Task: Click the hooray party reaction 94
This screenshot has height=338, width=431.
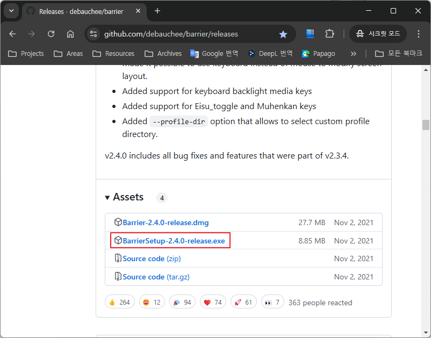Action: 182,302
